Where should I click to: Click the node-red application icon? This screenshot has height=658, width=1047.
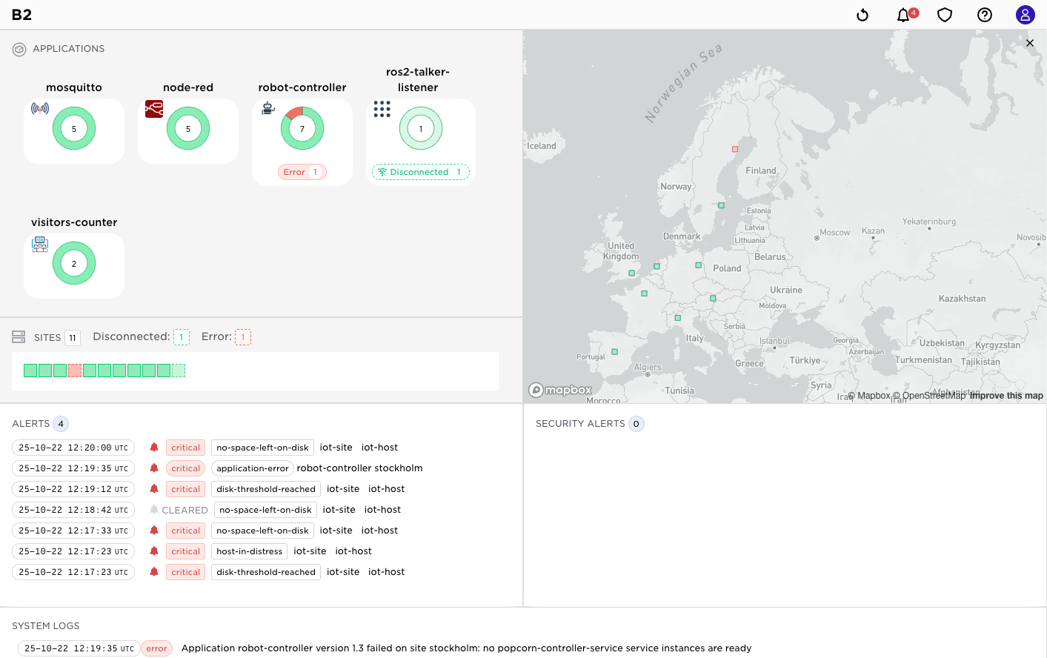[154, 109]
